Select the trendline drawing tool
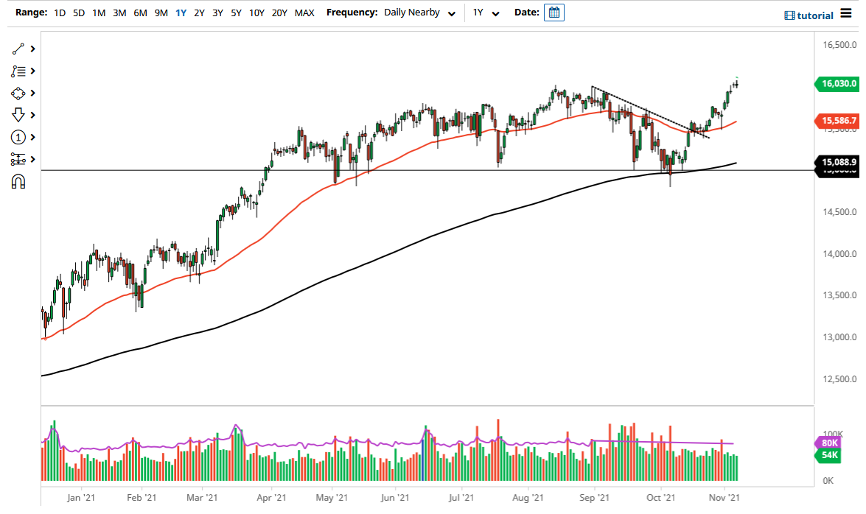 pos(19,49)
